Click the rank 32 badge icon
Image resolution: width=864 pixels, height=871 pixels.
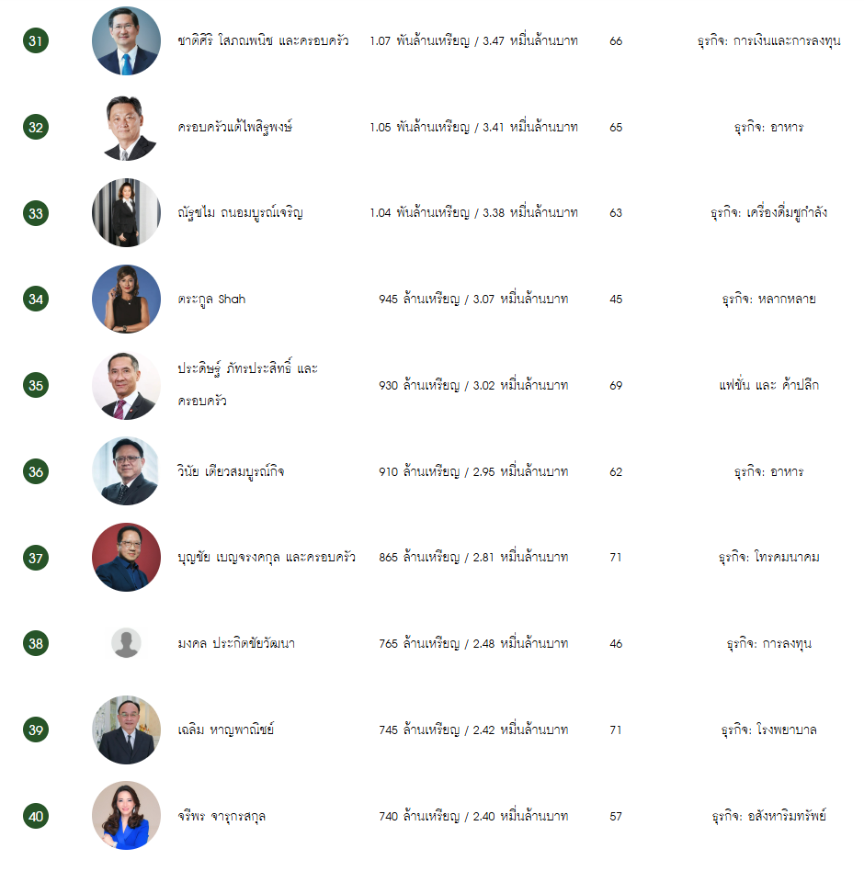coord(36,127)
